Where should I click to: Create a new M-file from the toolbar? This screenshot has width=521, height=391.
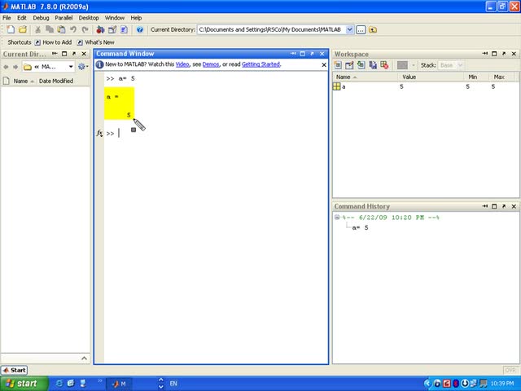[x=11, y=29]
